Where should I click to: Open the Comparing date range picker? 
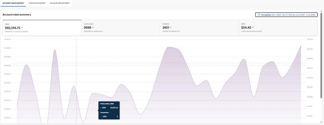pyautogui.click(x=286, y=15)
